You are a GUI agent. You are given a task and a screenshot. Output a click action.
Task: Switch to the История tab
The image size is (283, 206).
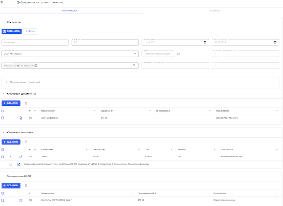tap(213, 10)
